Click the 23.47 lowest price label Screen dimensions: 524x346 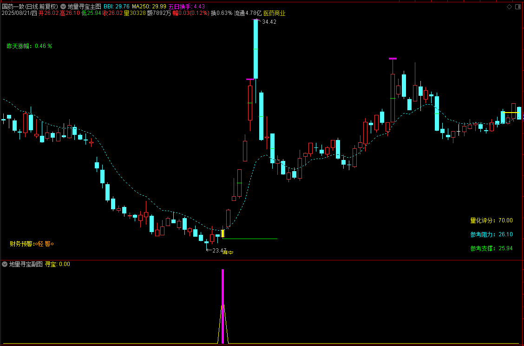point(219,250)
